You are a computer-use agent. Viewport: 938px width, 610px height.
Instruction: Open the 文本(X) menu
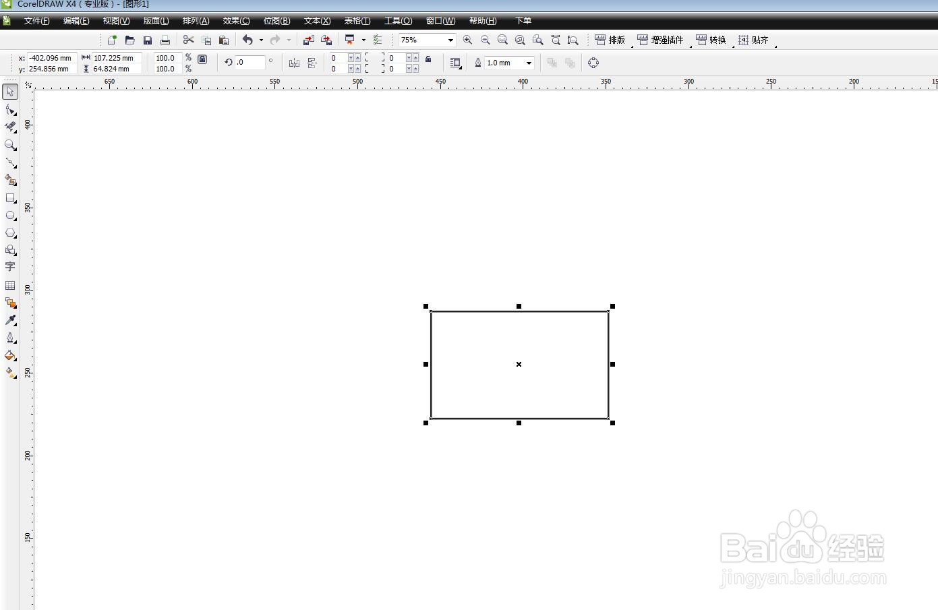pyautogui.click(x=317, y=21)
